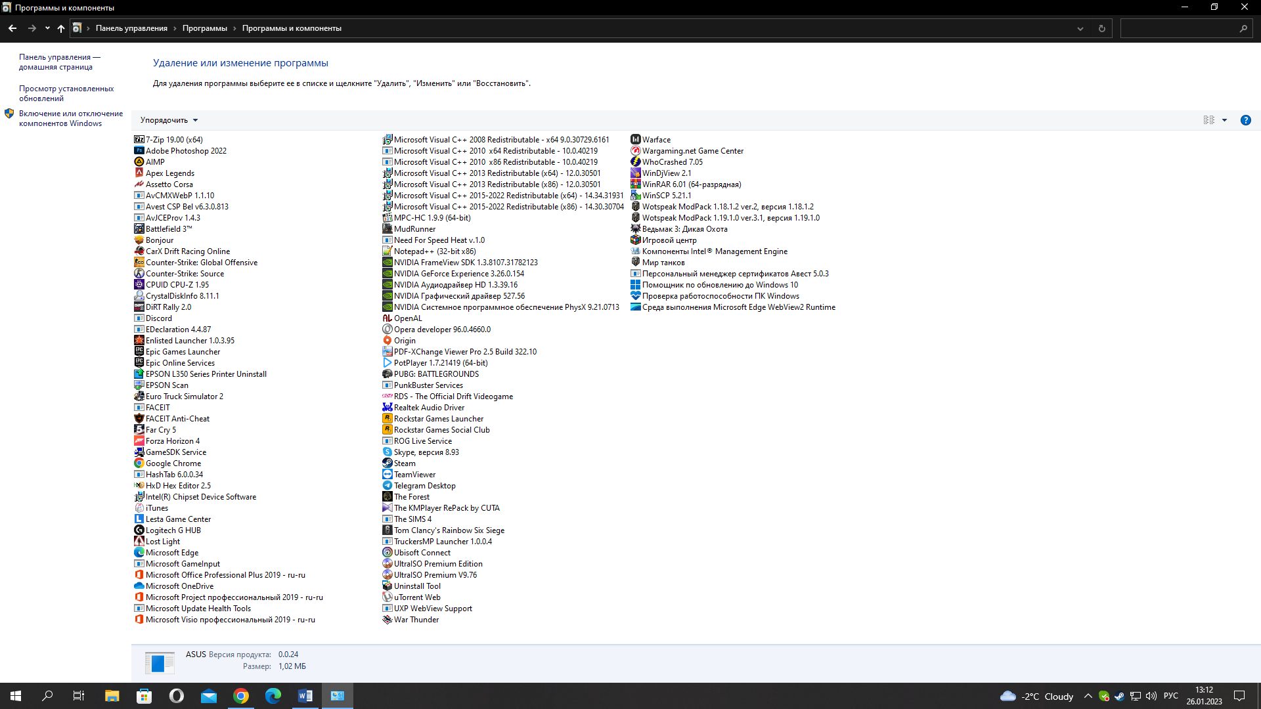The height and width of the screenshot is (709, 1261).
Task: Click the help question mark icon
Action: (x=1245, y=120)
